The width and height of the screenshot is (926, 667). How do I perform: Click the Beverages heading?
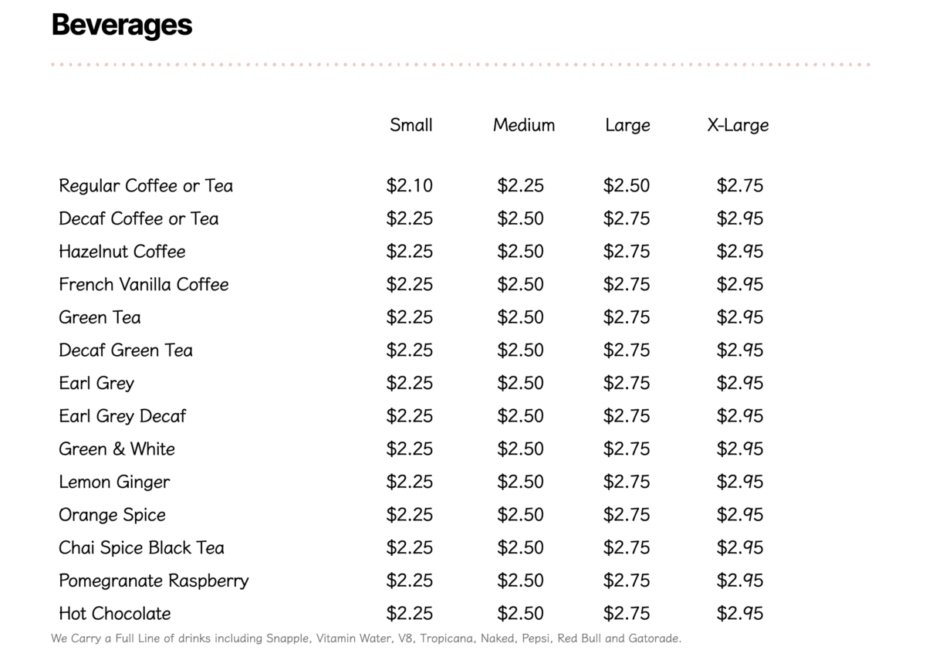(122, 25)
